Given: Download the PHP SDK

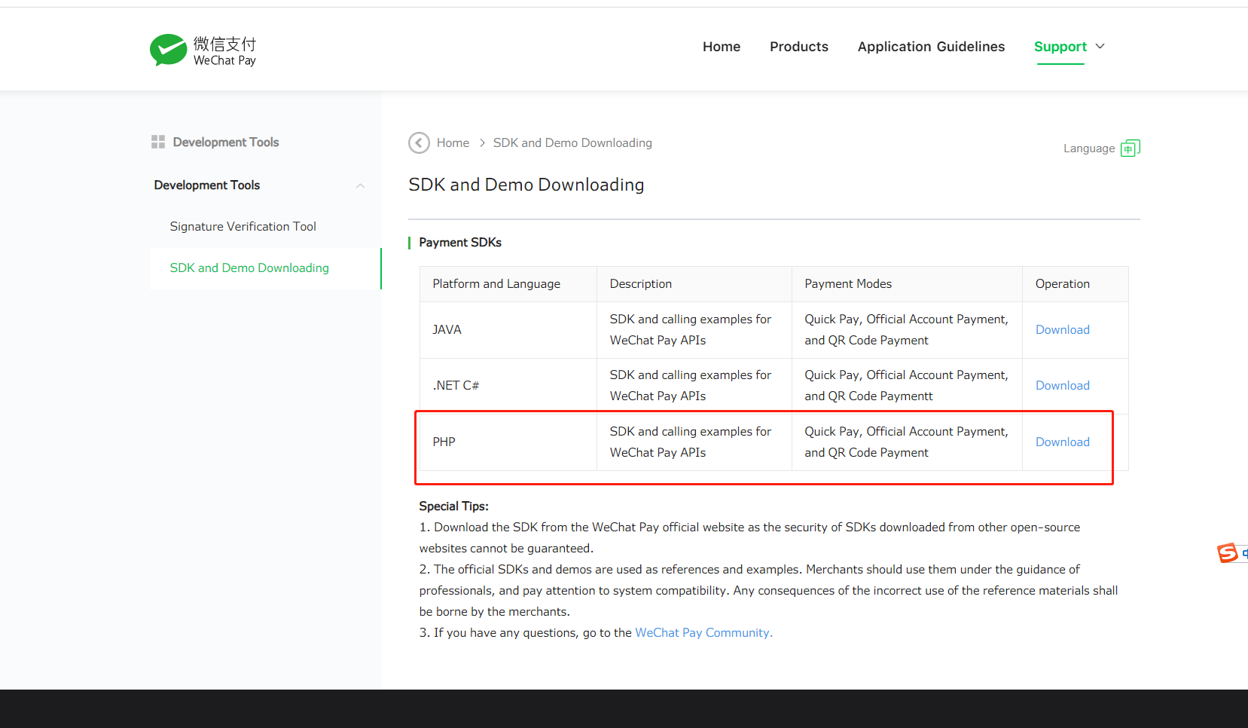Looking at the screenshot, I should (1063, 442).
